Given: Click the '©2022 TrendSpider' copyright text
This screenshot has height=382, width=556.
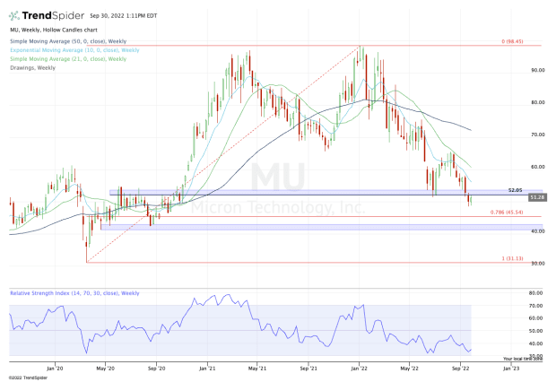Looking at the screenshot, I should (x=28, y=378).
